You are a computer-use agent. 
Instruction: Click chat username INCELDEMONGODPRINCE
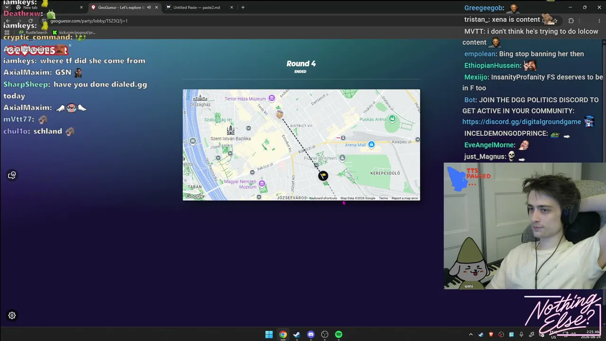[506, 134]
